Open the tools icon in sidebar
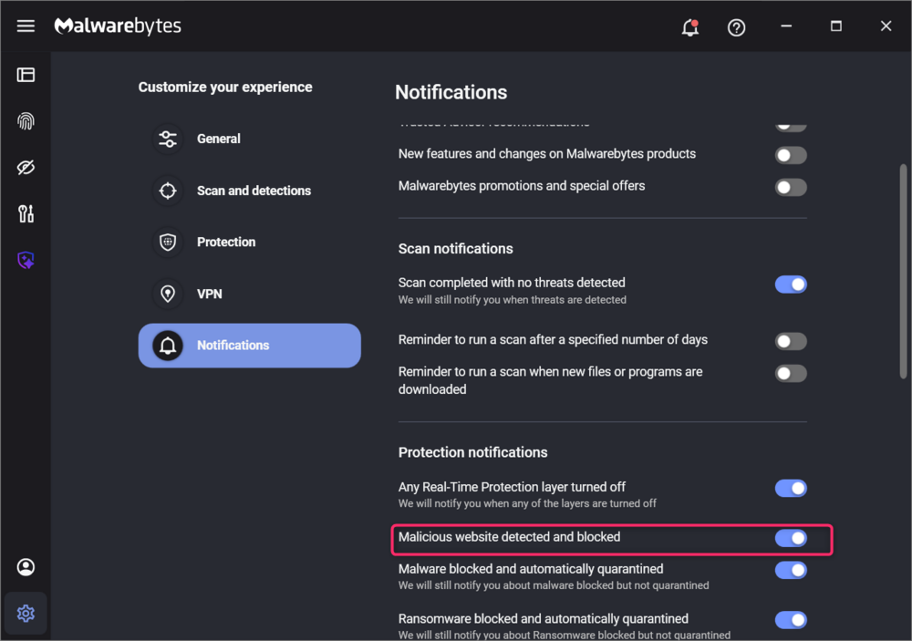Image resolution: width=912 pixels, height=641 pixels. point(26,213)
